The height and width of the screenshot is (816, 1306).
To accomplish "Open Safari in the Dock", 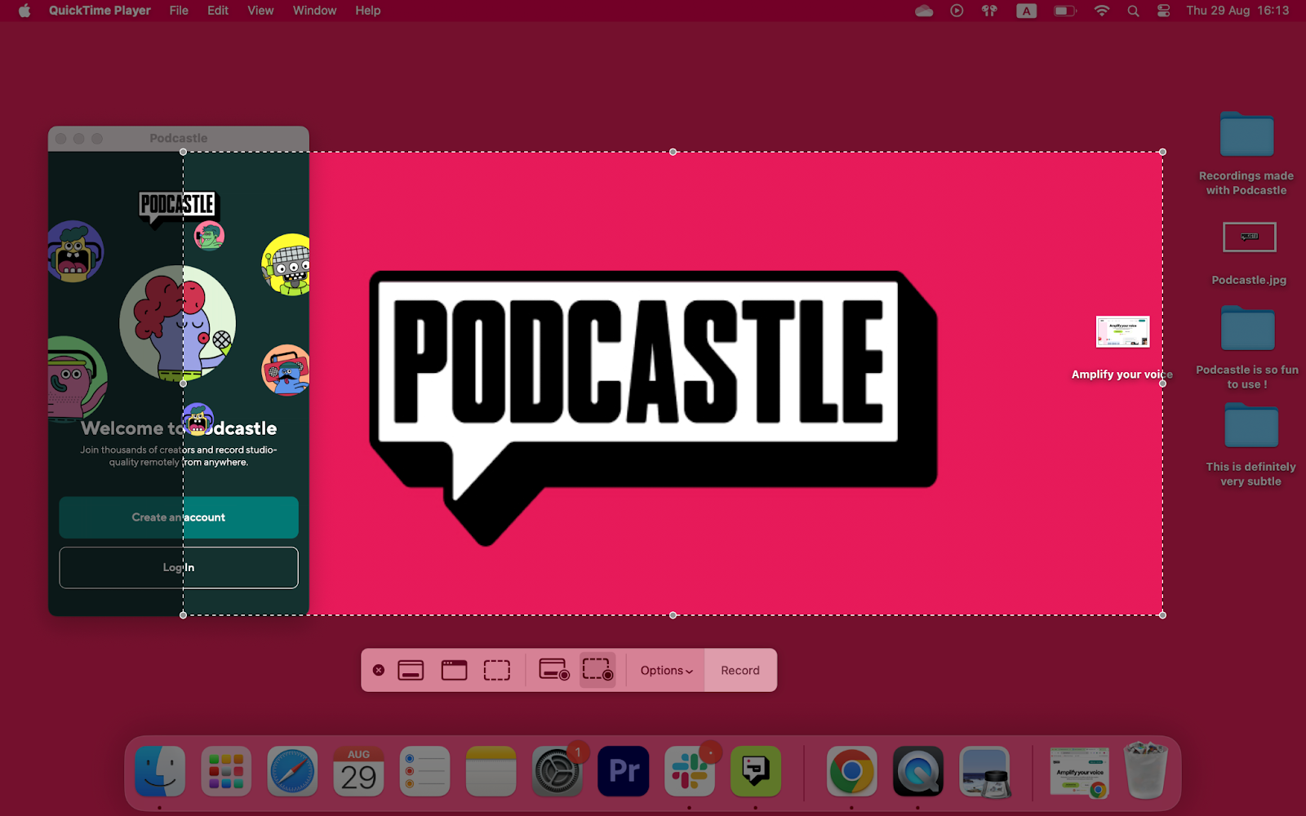I will click(292, 771).
